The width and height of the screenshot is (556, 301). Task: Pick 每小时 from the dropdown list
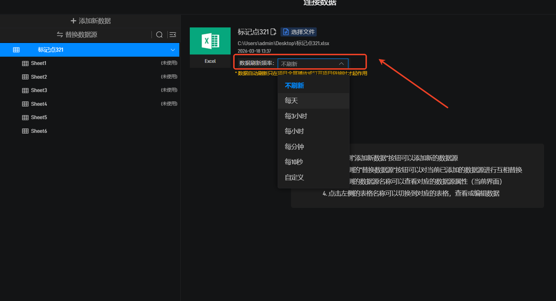tap(294, 131)
